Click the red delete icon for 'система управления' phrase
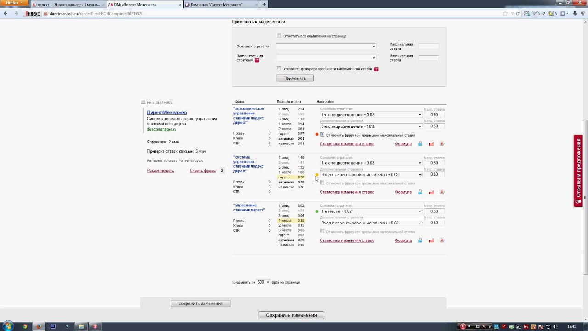 (x=442, y=192)
